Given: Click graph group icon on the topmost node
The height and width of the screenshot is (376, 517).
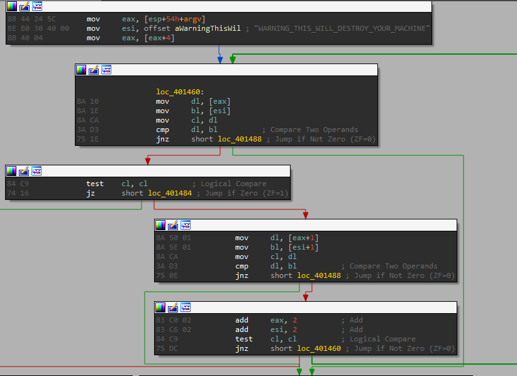Looking at the screenshot, I should (x=37, y=6).
